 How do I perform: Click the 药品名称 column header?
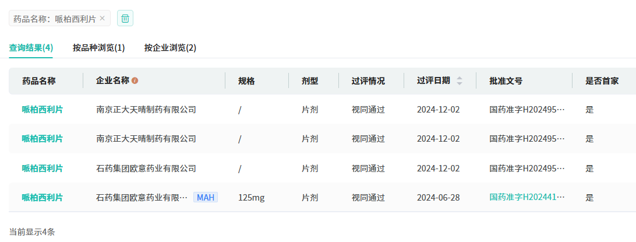pyautogui.click(x=39, y=81)
